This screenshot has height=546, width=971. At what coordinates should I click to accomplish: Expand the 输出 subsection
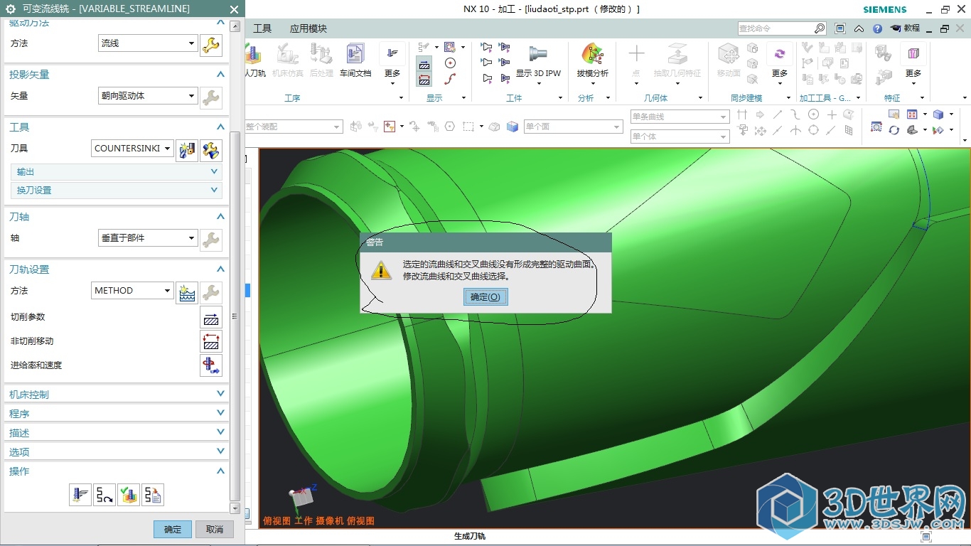point(116,172)
